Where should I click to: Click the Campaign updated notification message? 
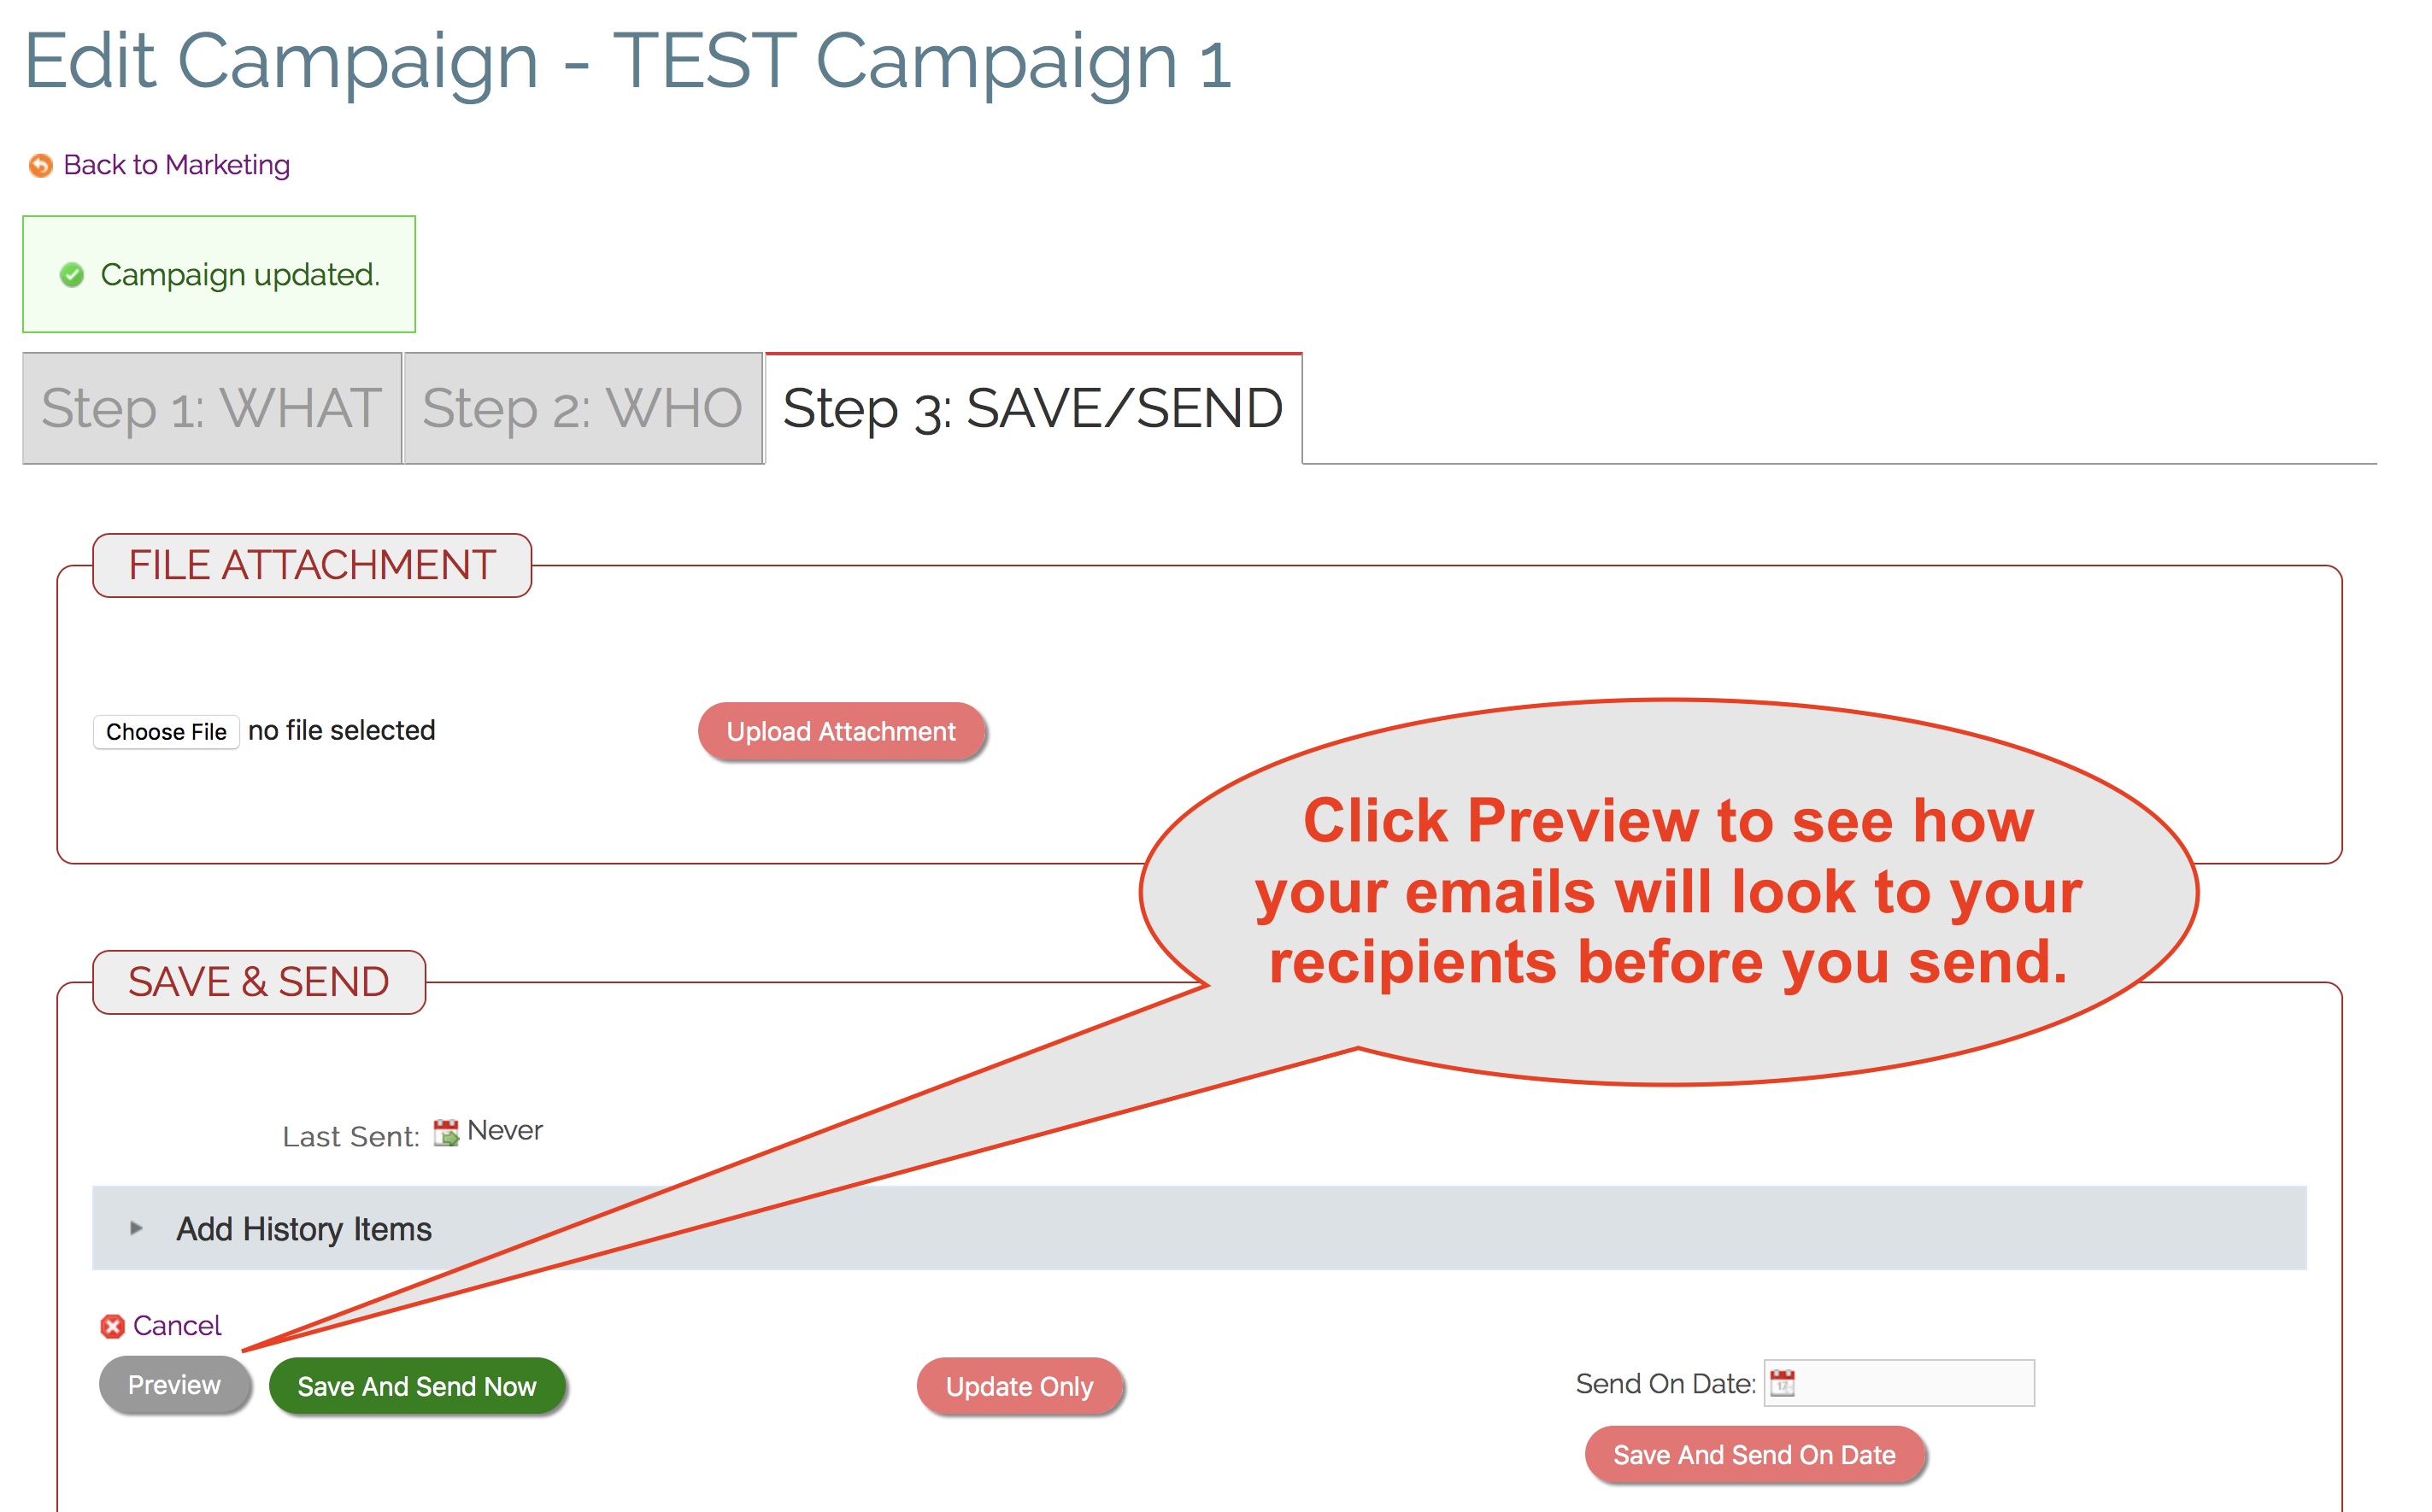tap(240, 274)
